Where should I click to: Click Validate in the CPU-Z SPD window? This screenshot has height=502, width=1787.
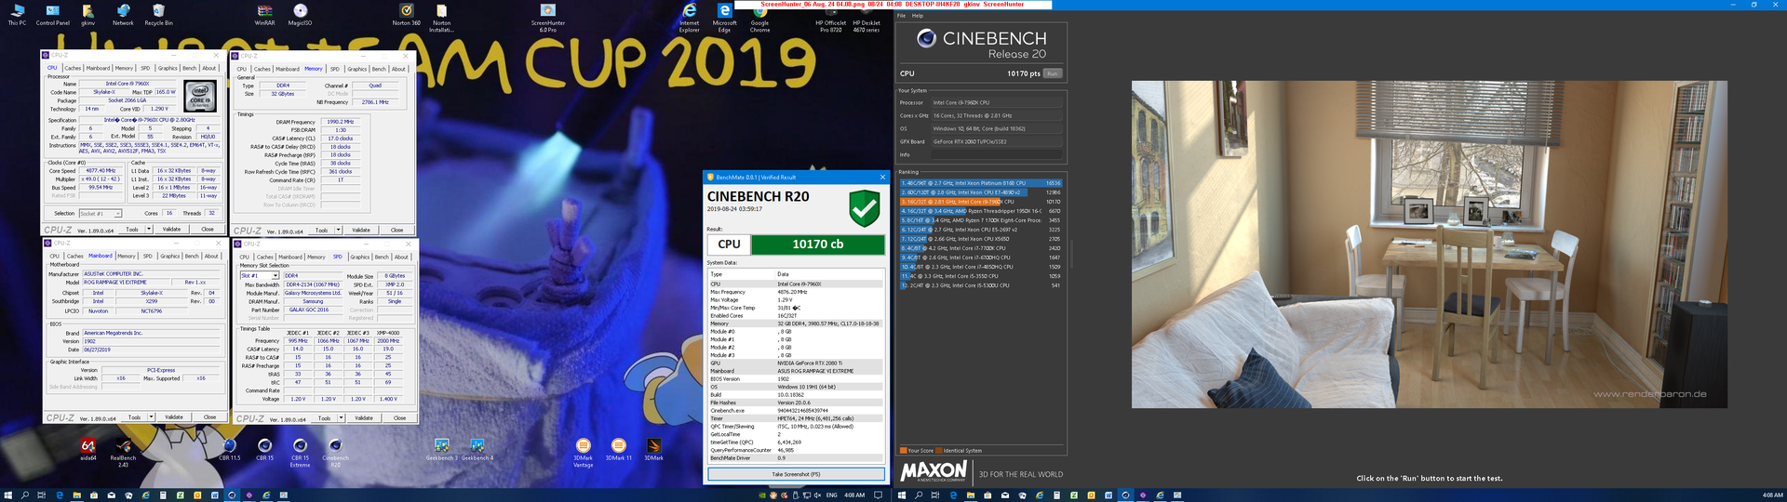(364, 418)
